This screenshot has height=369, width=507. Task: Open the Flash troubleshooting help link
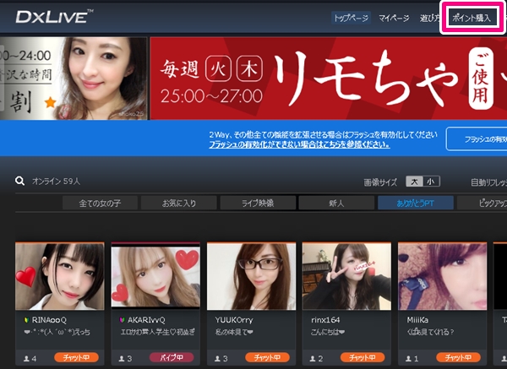[x=299, y=144]
